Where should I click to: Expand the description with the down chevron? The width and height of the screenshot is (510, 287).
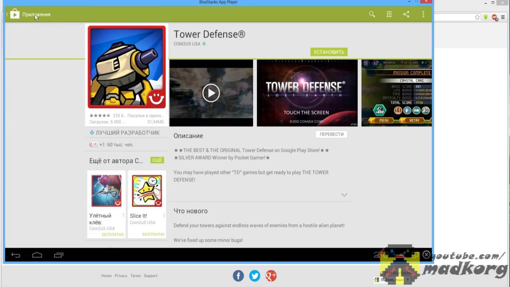(x=344, y=195)
